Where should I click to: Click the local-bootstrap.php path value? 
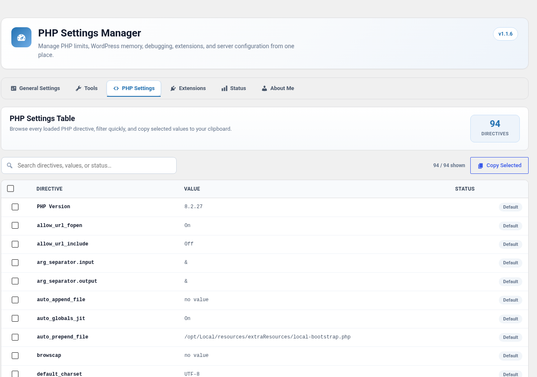point(268,337)
